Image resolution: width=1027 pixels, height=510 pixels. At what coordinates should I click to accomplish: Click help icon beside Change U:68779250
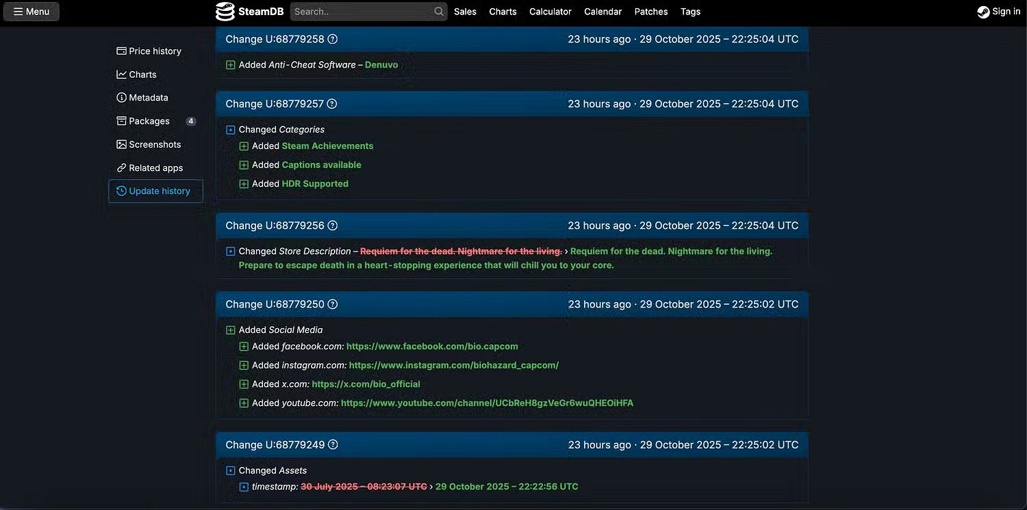[x=333, y=304]
